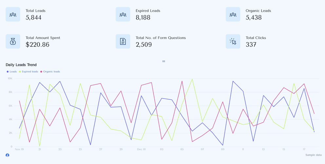325x164 pixels.
Task: Click the 4K y-axis label
Action: (x=10, y=119)
